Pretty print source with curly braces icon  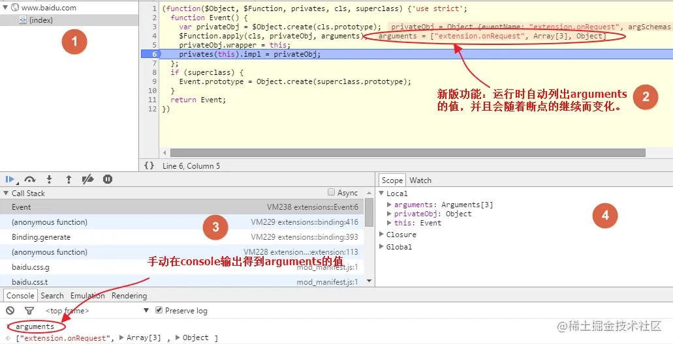(x=149, y=165)
